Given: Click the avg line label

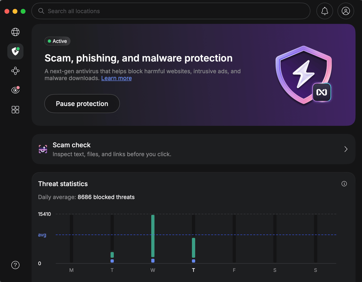Looking at the screenshot, I should pyautogui.click(x=42, y=235).
